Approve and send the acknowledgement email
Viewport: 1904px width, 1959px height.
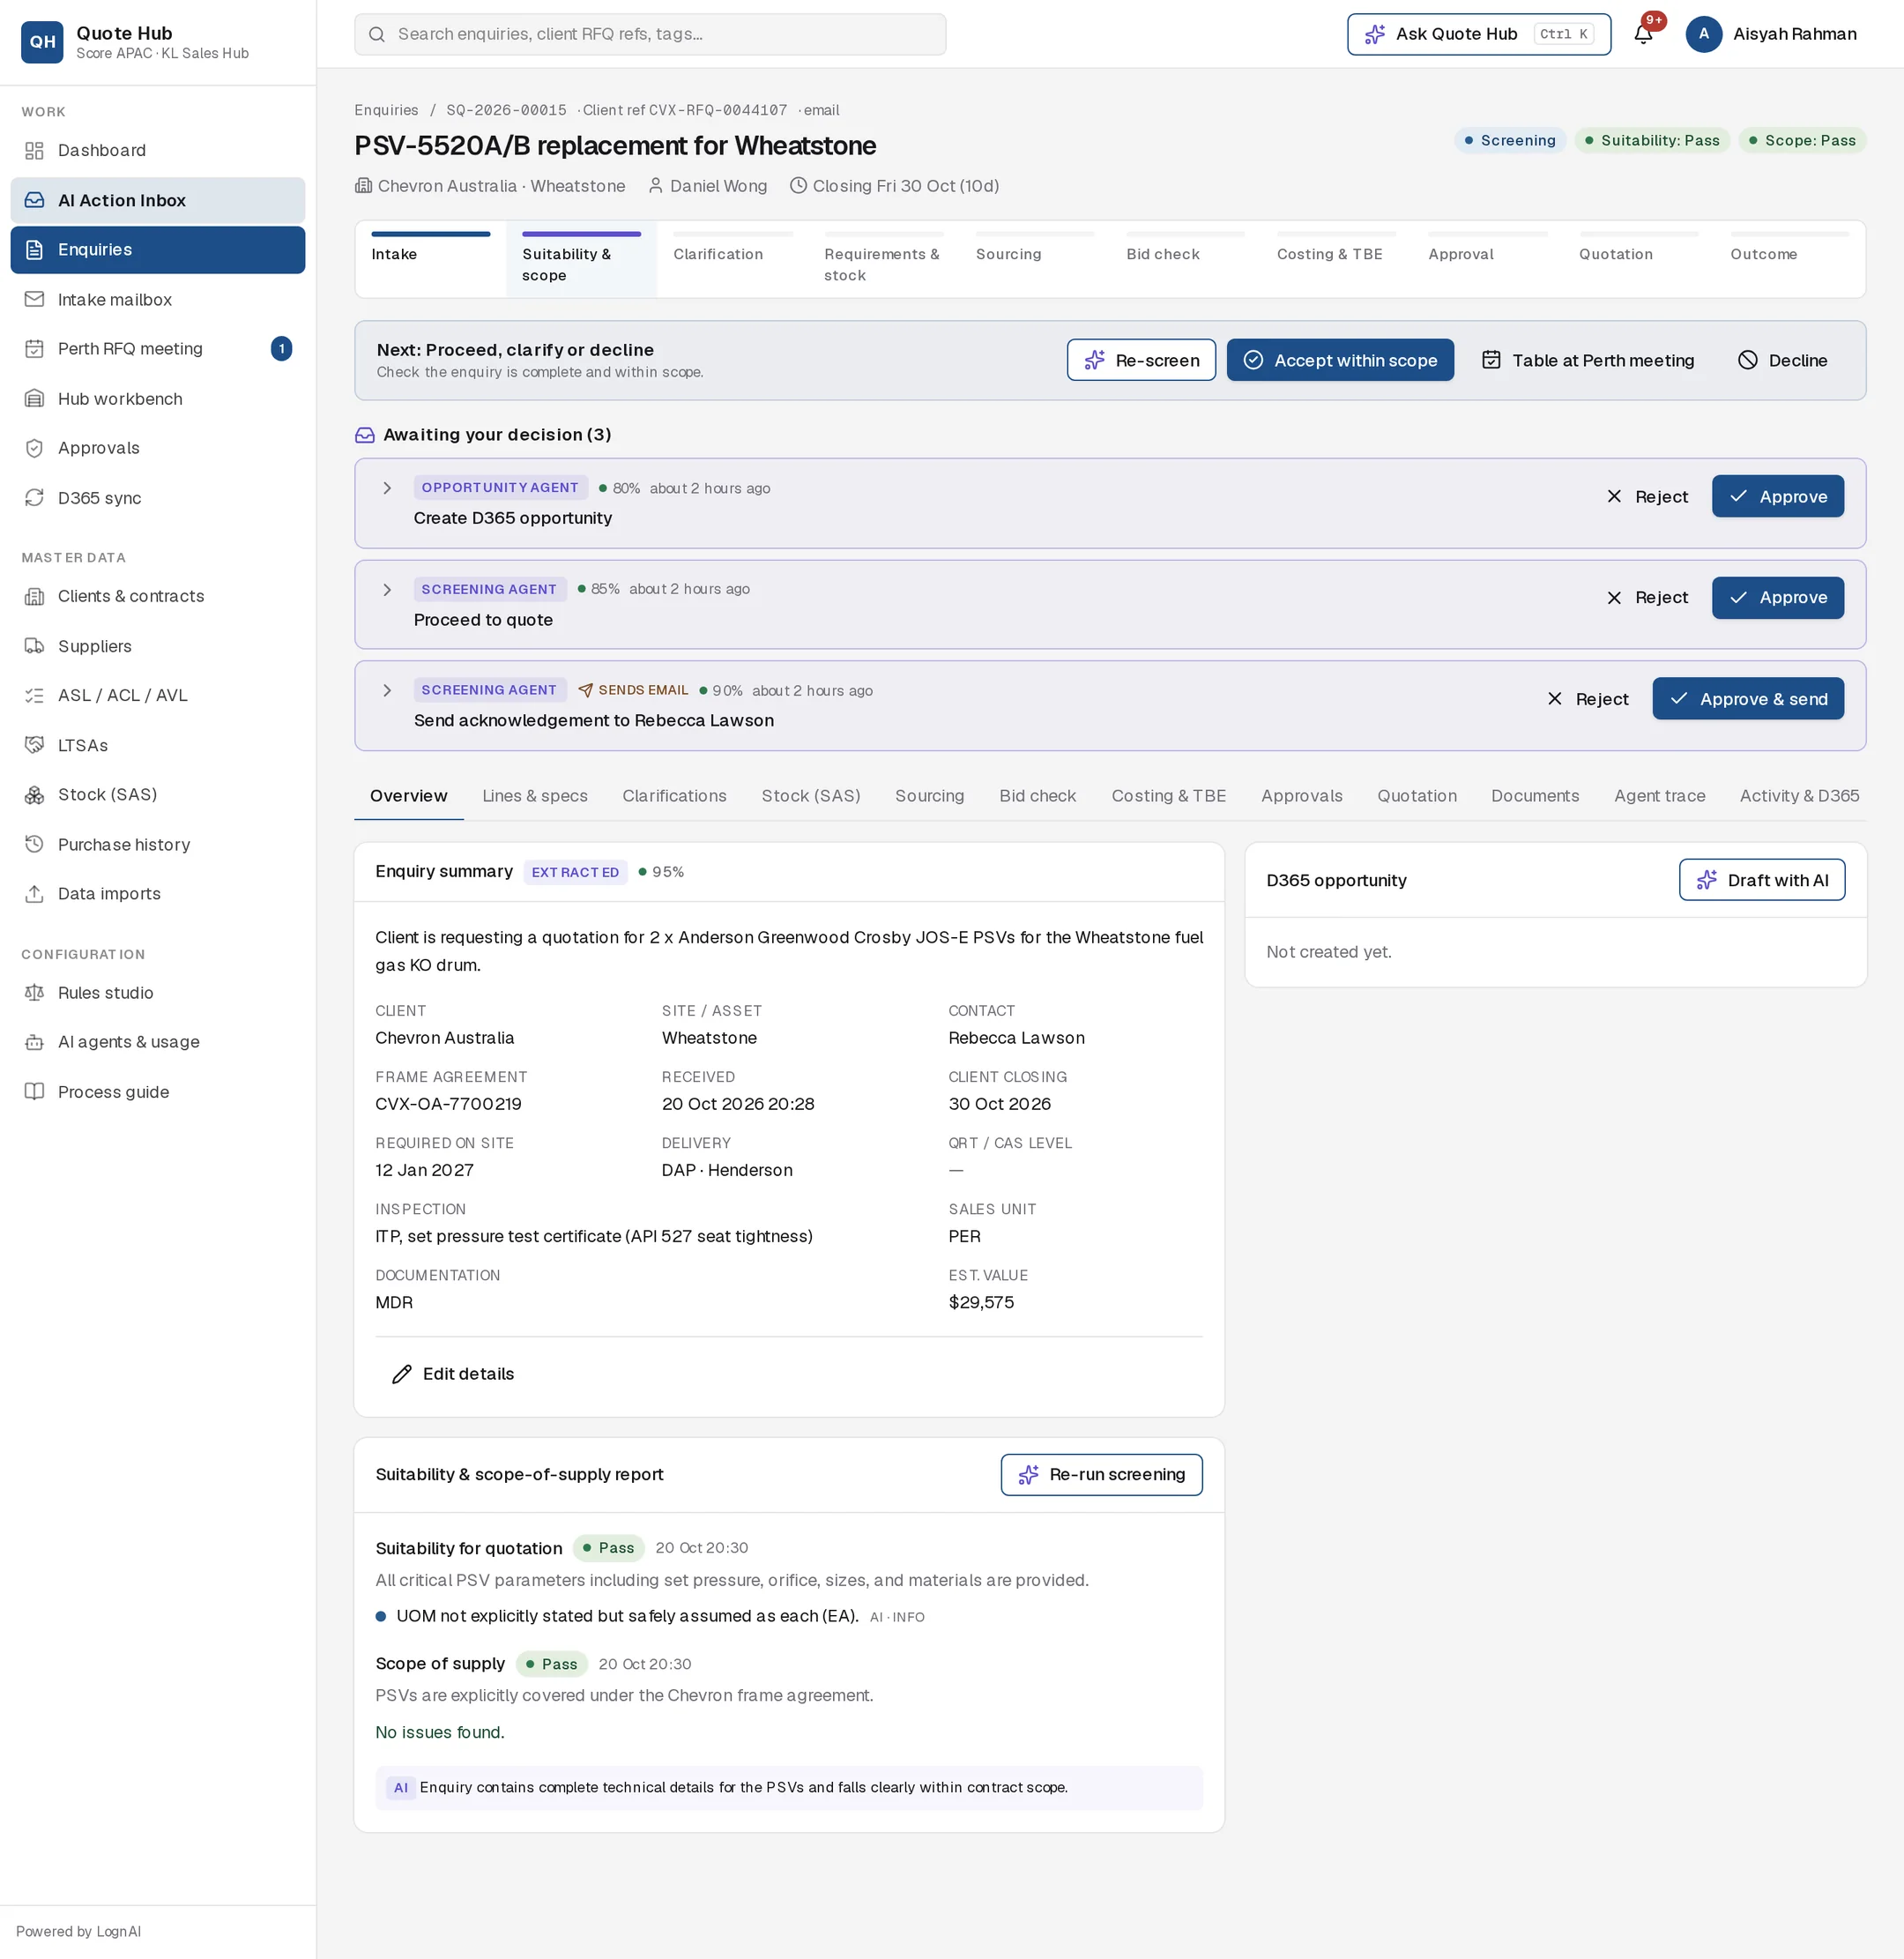pos(1748,699)
